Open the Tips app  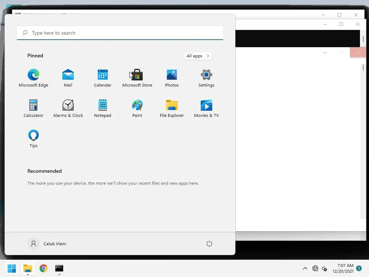pyautogui.click(x=34, y=139)
